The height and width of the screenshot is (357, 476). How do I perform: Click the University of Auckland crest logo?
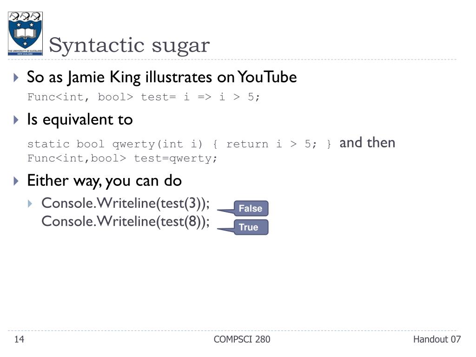[25, 33]
